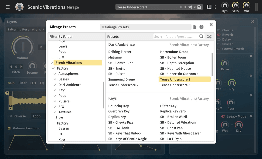The height and width of the screenshot is (159, 262).
Task: Load the Tense Underscore 2 preset
Action: [x=123, y=85]
